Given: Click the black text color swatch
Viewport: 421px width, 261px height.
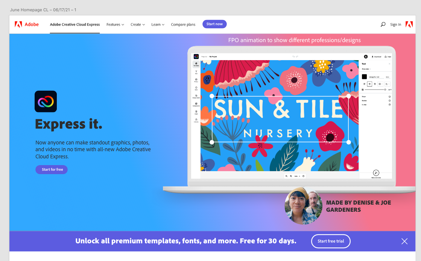Looking at the screenshot, I should tap(364, 77).
